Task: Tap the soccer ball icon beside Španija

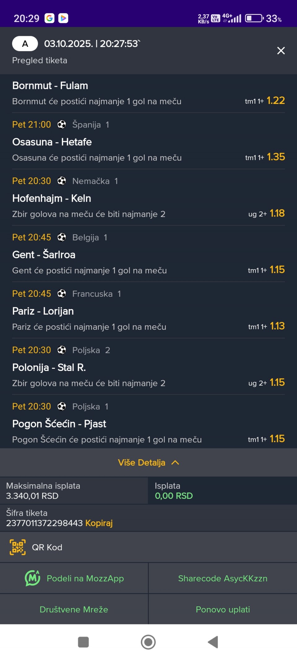Action: (62, 124)
